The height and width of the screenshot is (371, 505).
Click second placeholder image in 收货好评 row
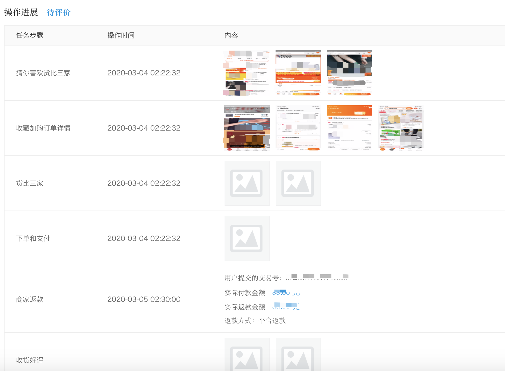pyautogui.click(x=298, y=354)
